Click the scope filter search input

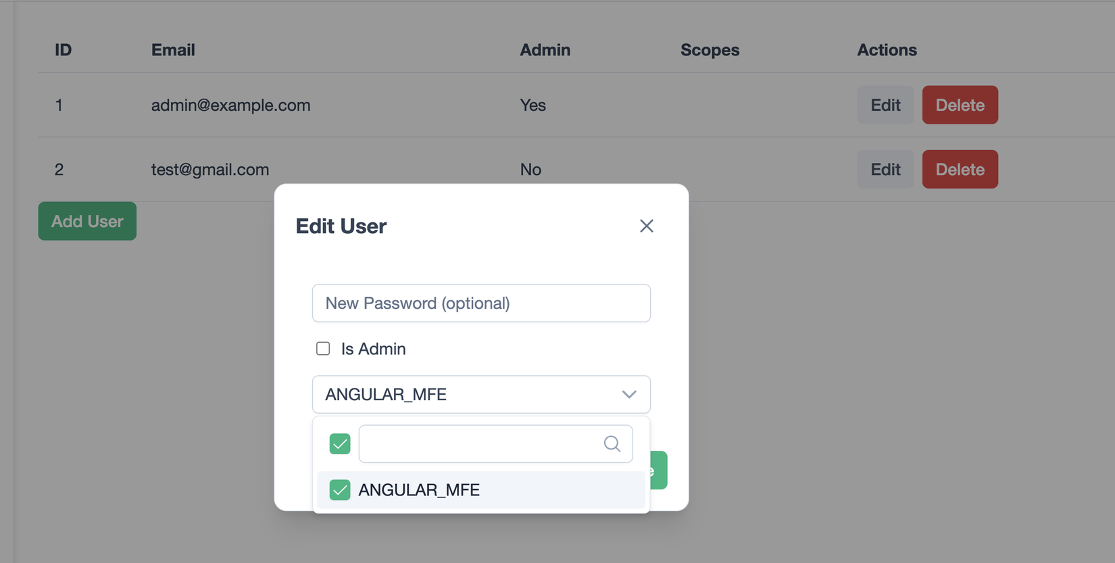click(x=480, y=444)
